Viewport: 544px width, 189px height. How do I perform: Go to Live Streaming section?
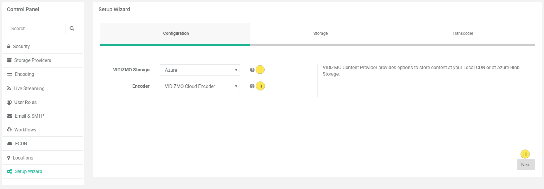[42, 88]
